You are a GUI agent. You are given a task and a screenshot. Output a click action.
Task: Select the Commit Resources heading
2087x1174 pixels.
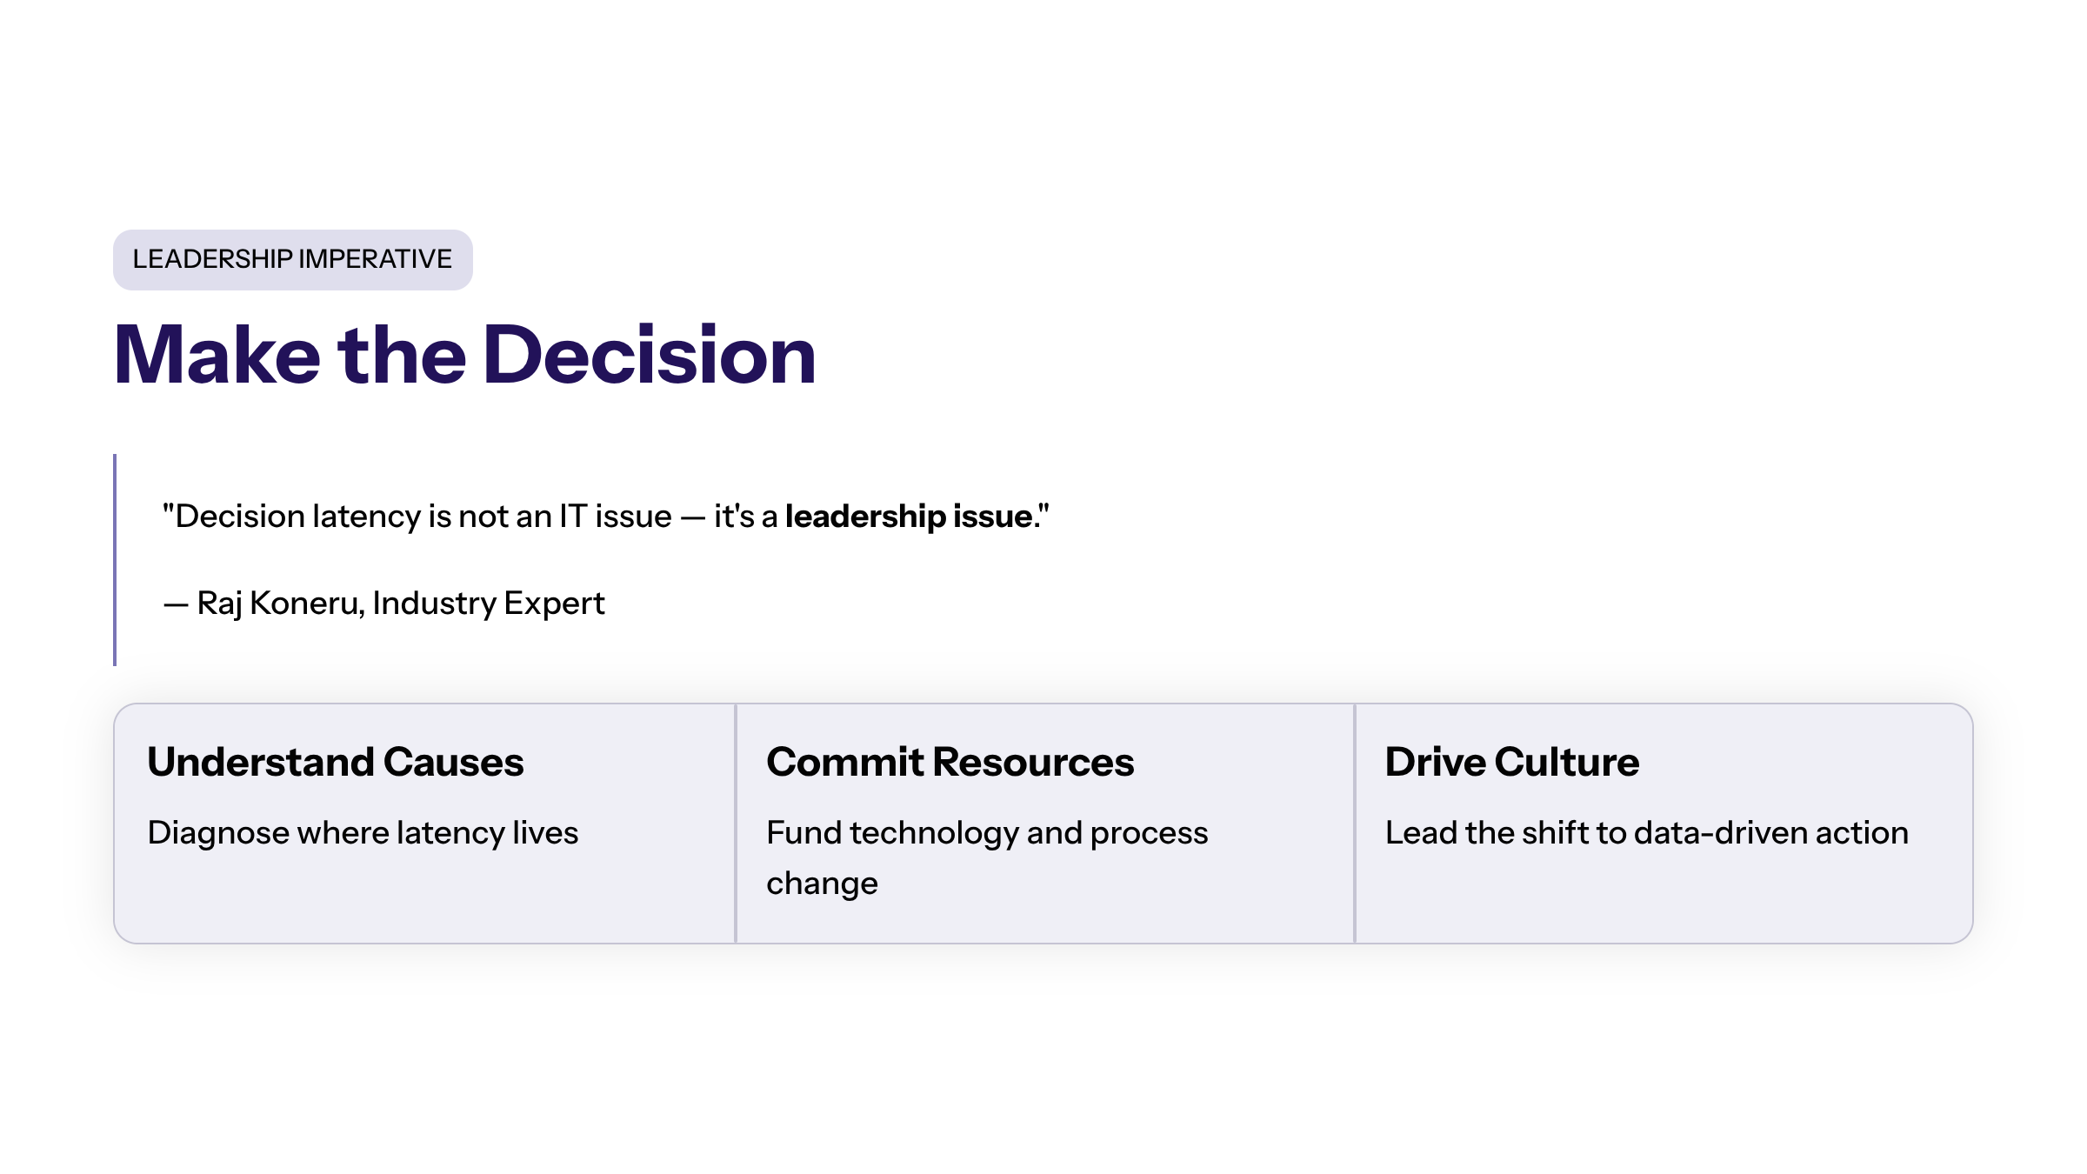pyautogui.click(x=950, y=762)
